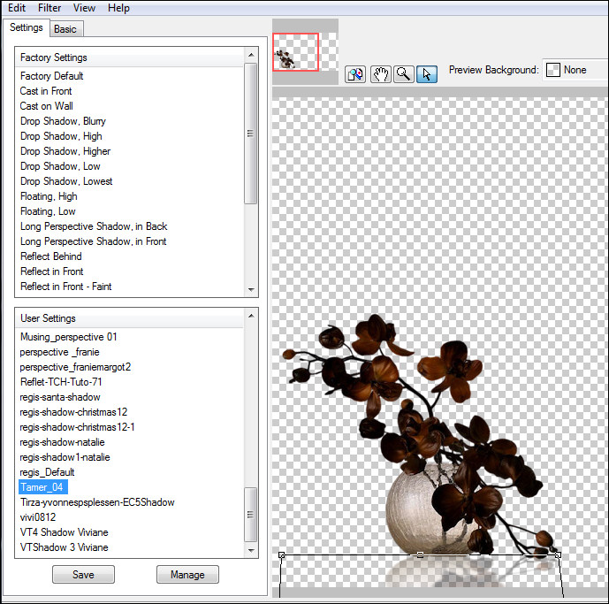Select regis-shadow-christmas12-1 user setting
609x604 pixels.
click(x=77, y=427)
